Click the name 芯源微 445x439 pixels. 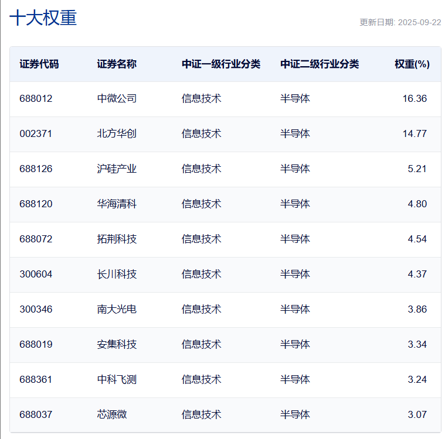pos(112,415)
